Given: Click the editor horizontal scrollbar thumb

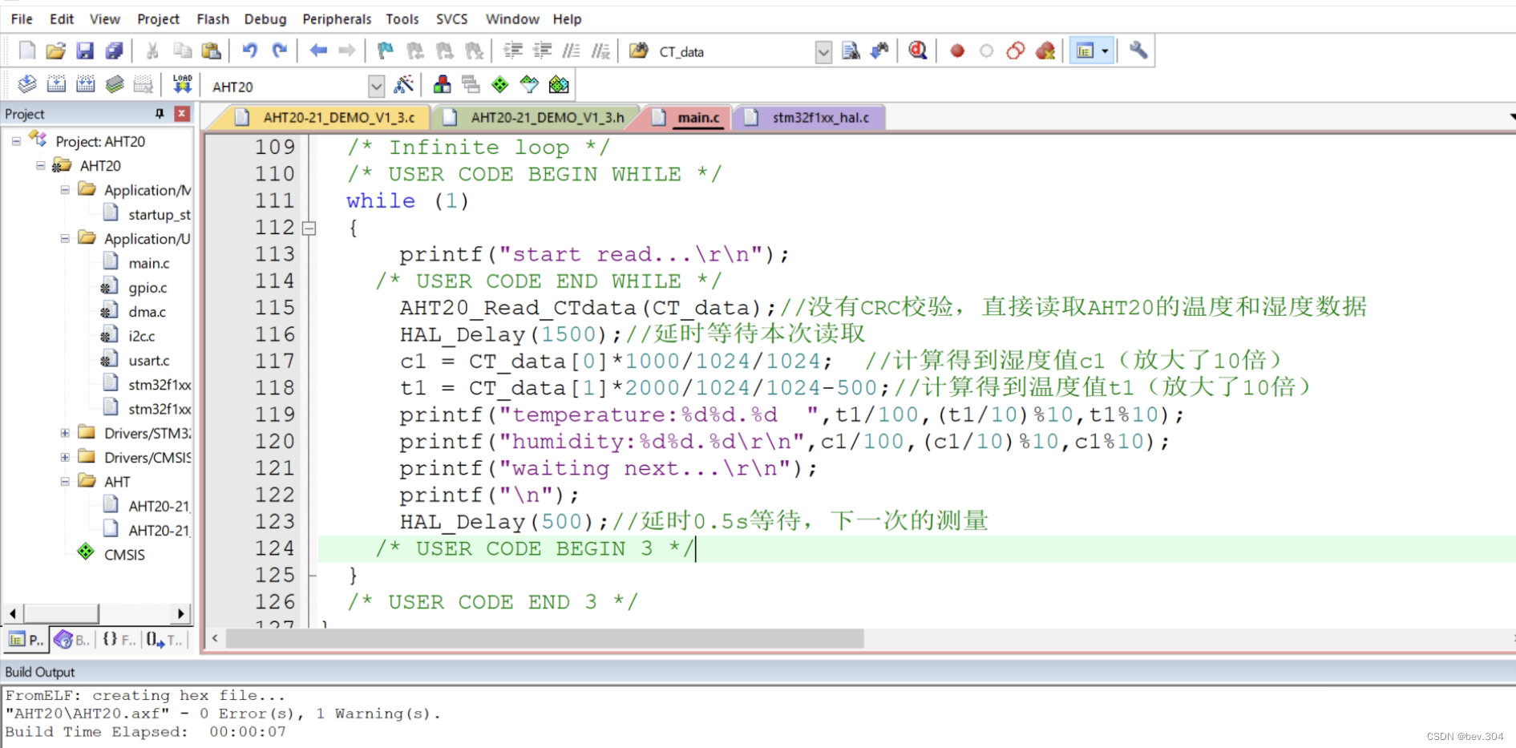Looking at the screenshot, I should click(x=544, y=639).
